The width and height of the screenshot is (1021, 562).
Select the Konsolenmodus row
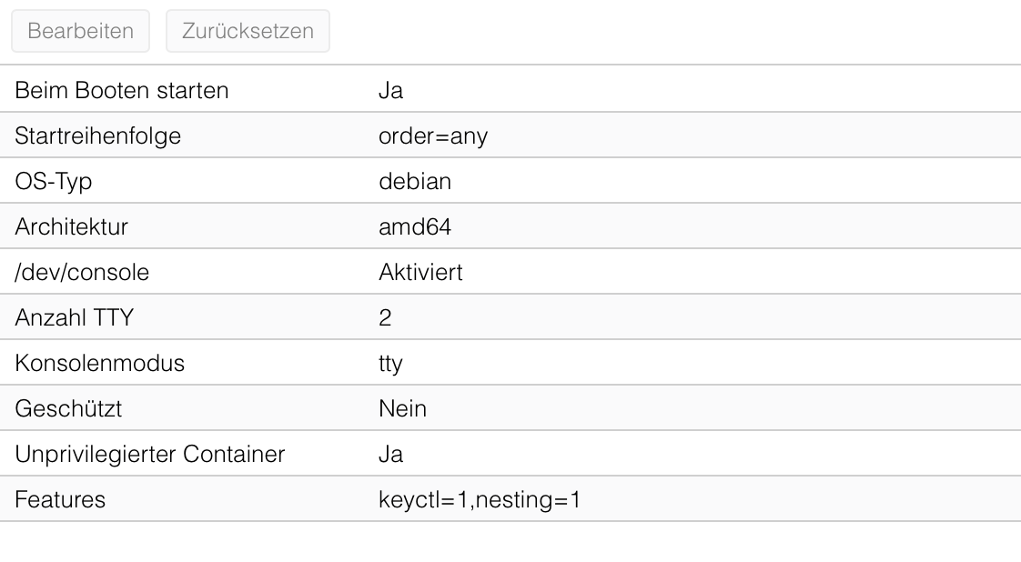point(510,362)
